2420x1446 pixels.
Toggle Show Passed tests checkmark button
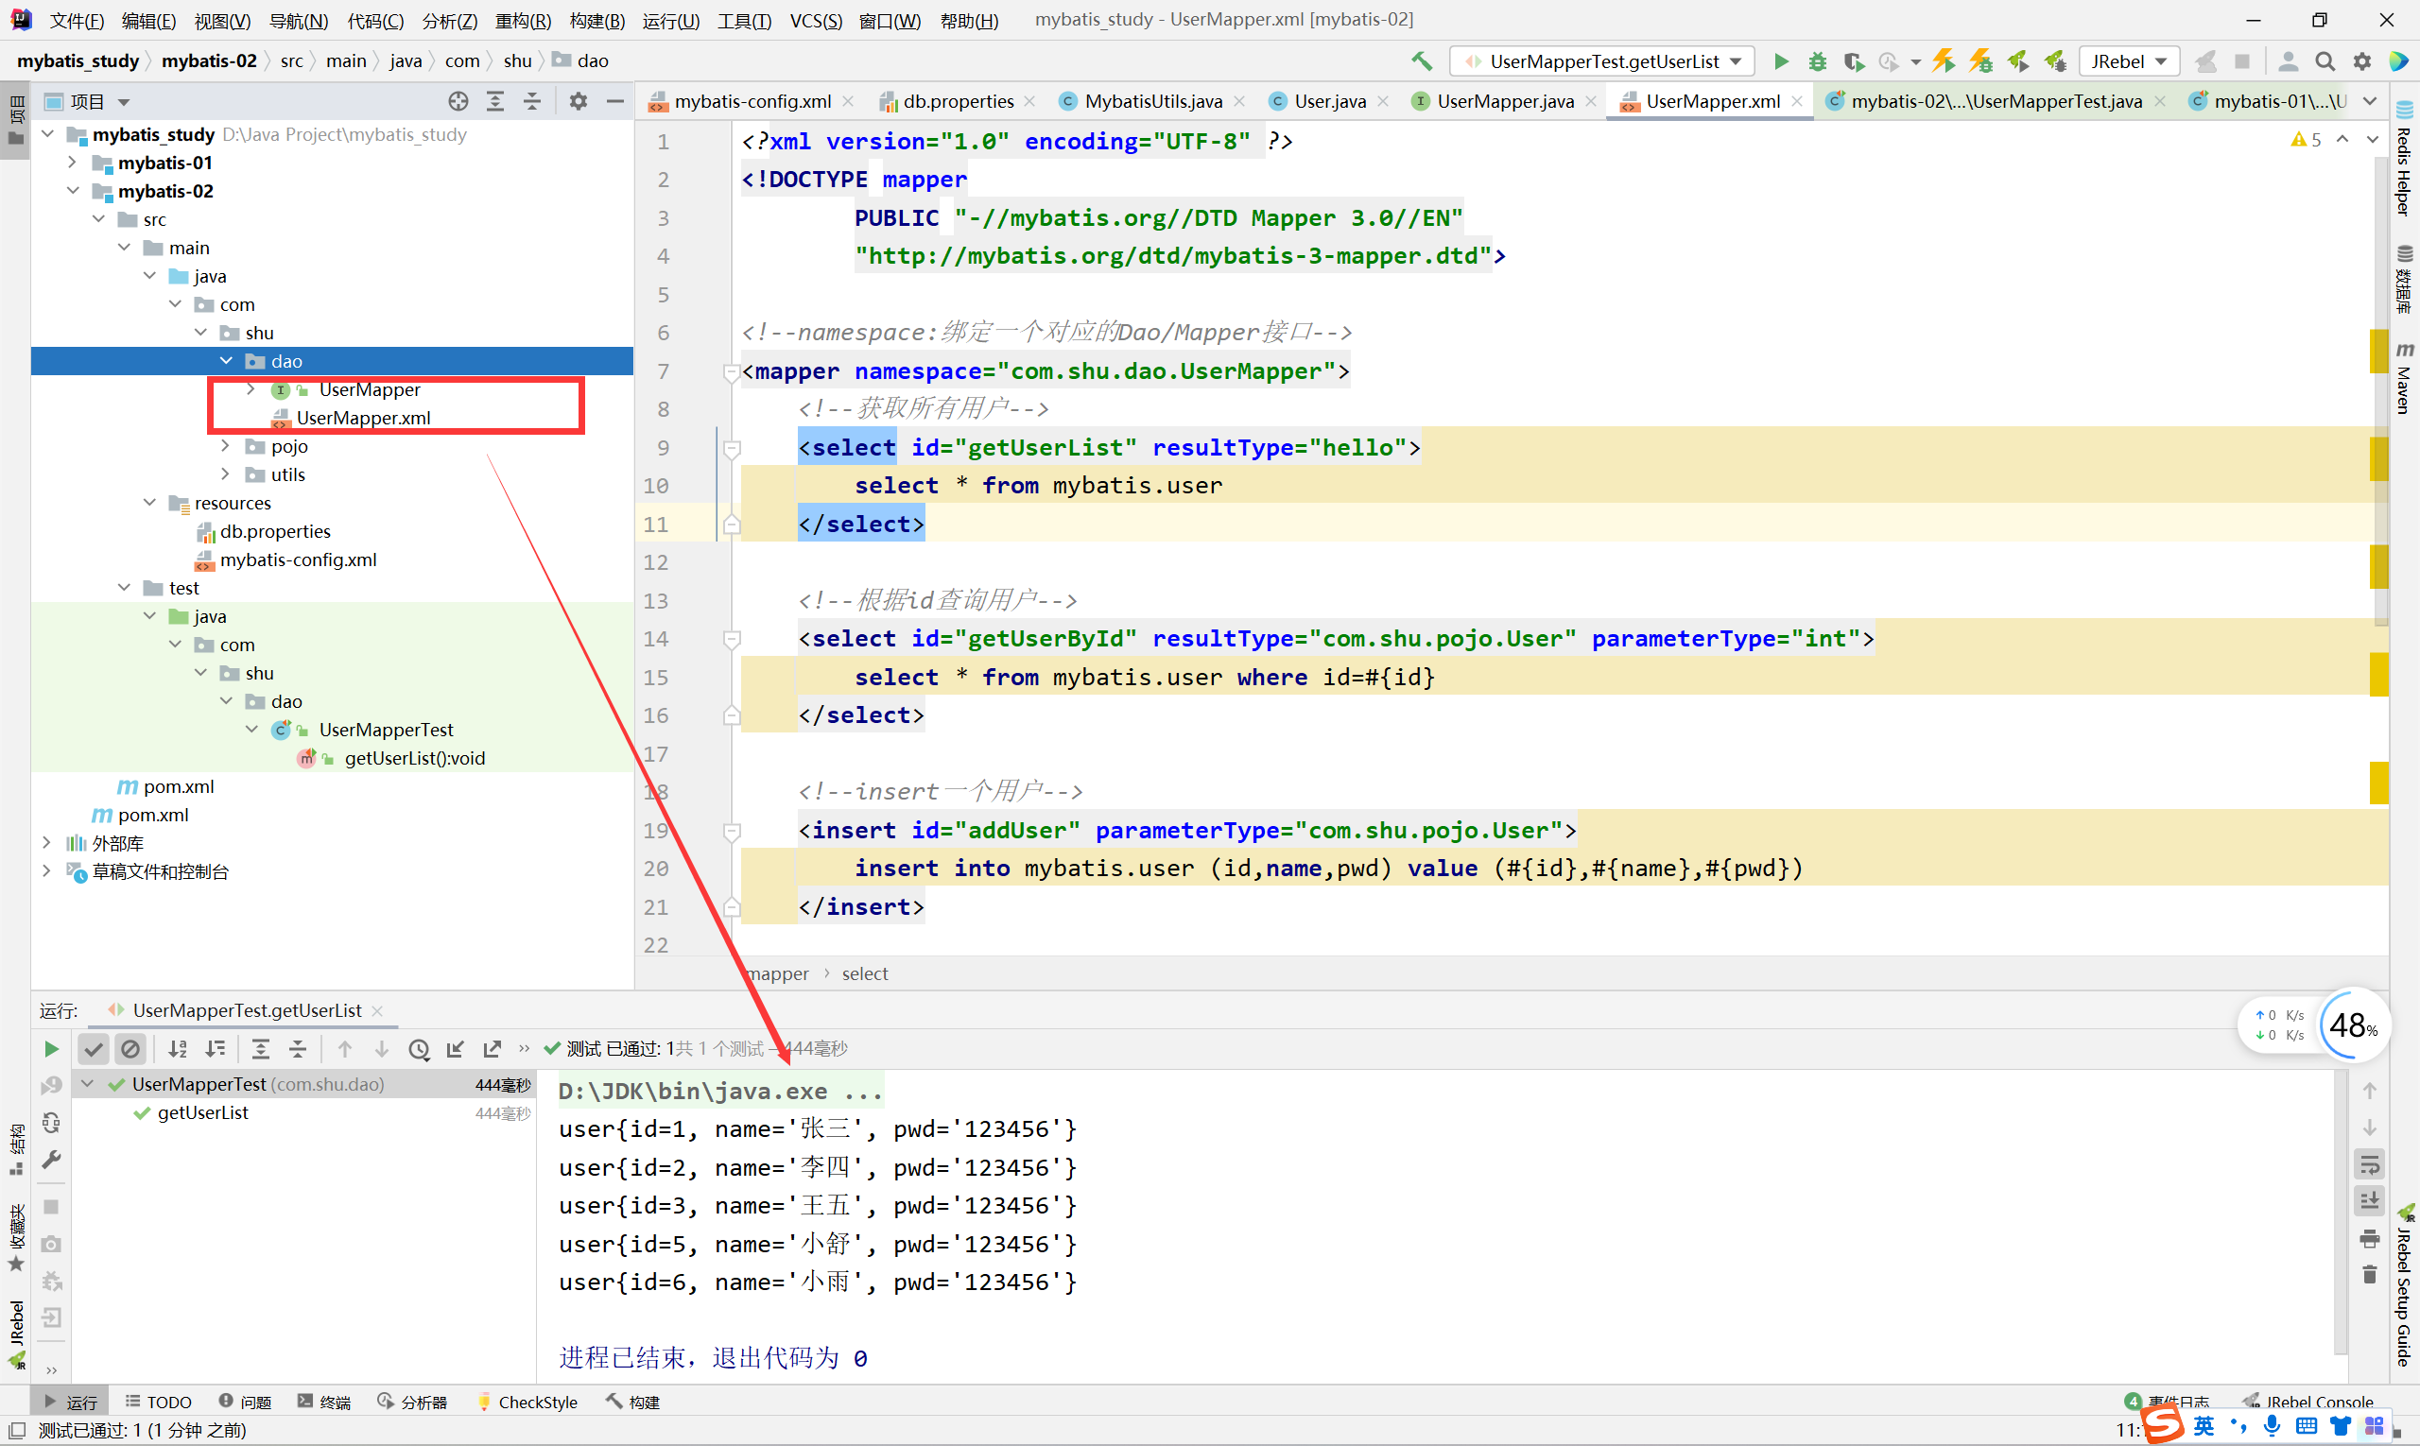[94, 1048]
